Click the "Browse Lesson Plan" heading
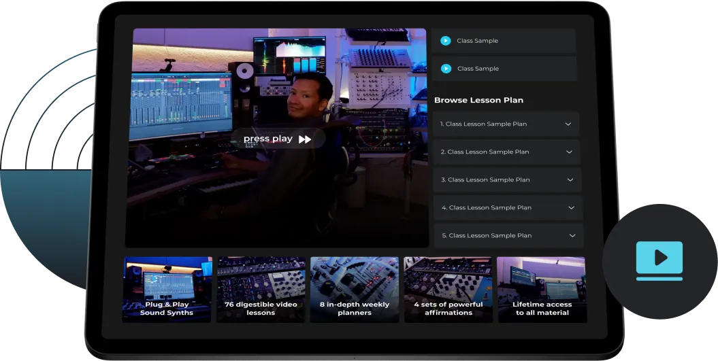Viewport: 718px width, 361px height. coord(478,101)
